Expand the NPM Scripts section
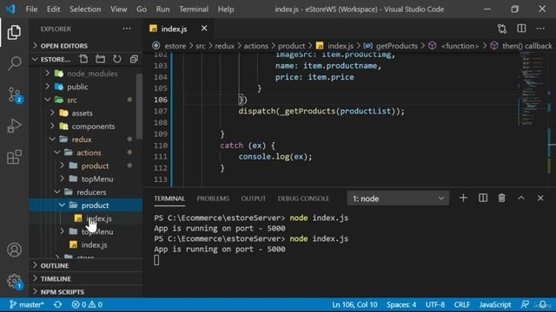This screenshot has height=312, width=556. (x=62, y=292)
